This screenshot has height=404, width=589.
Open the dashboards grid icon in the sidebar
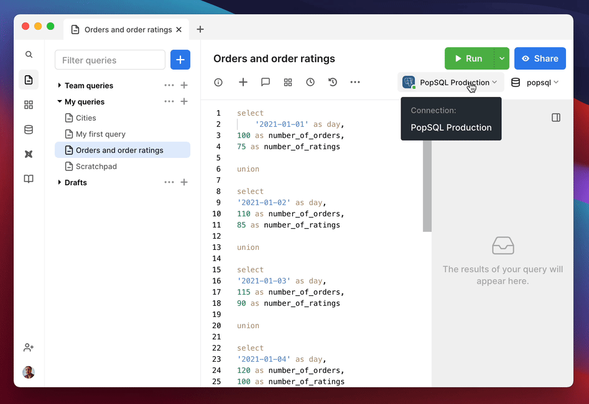click(29, 104)
